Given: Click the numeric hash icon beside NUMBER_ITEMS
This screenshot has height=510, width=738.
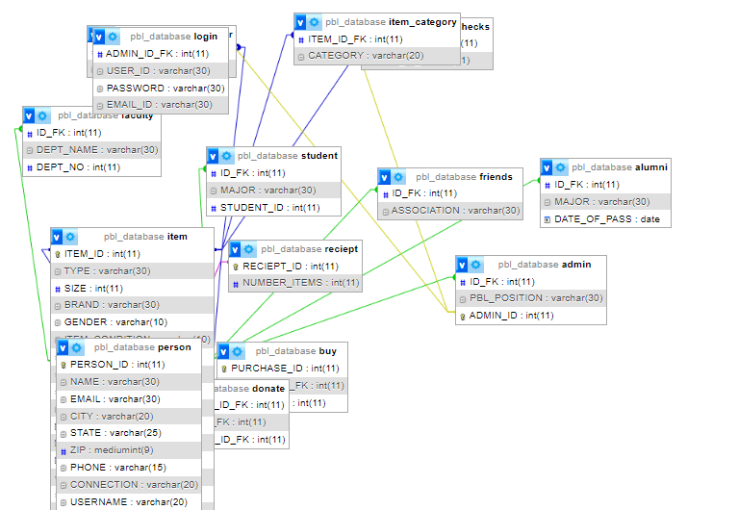Looking at the screenshot, I should point(236,284).
